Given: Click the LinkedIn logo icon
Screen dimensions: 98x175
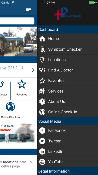Looking at the screenshot, I should pos(42,151).
